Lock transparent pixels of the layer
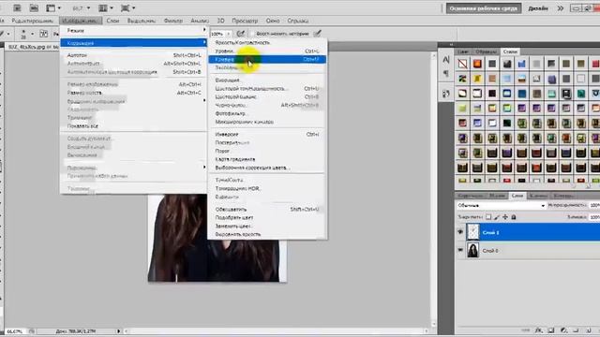This screenshot has height=337, width=600. [488, 217]
